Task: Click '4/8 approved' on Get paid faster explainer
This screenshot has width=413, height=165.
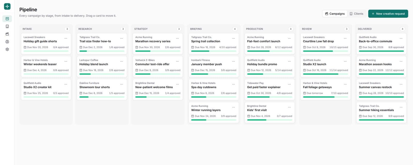Action: coord(284,93)
